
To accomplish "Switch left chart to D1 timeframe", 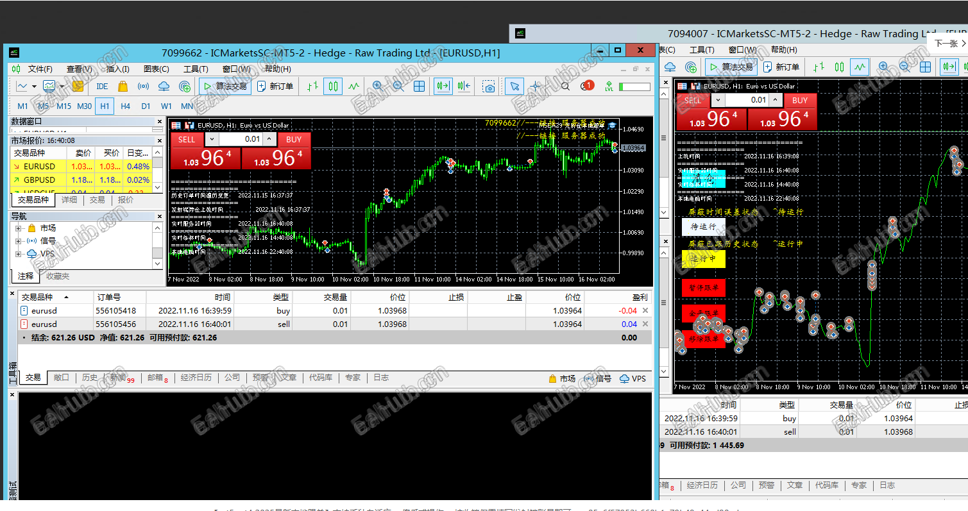I will (x=146, y=106).
